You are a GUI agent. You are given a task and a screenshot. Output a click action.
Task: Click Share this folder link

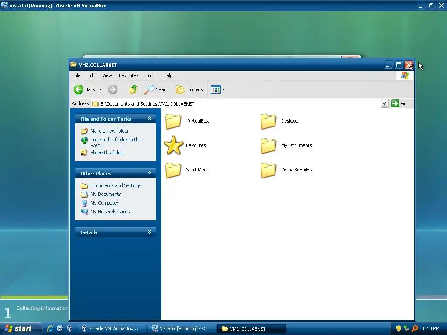click(x=107, y=153)
